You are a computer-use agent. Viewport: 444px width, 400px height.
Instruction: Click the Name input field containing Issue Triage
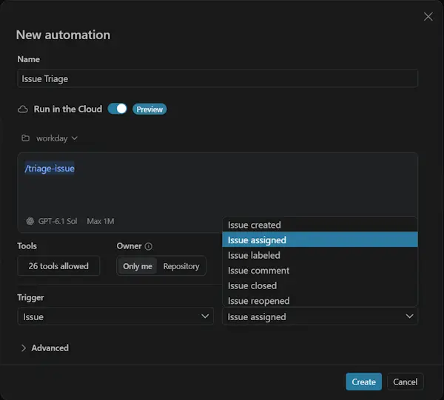coord(218,78)
